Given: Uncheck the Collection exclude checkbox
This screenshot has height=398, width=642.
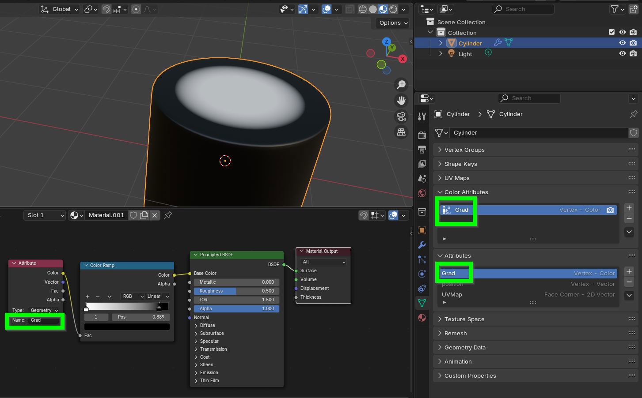Looking at the screenshot, I should 612,32.
